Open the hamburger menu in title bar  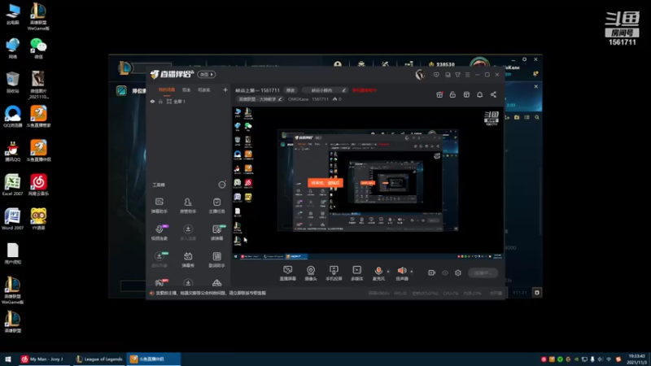(x=467, y=75)
